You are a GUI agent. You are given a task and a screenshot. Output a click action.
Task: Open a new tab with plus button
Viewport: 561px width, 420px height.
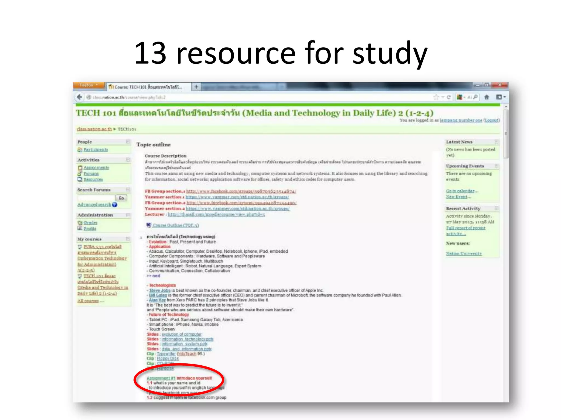click(x=196, y=87)
